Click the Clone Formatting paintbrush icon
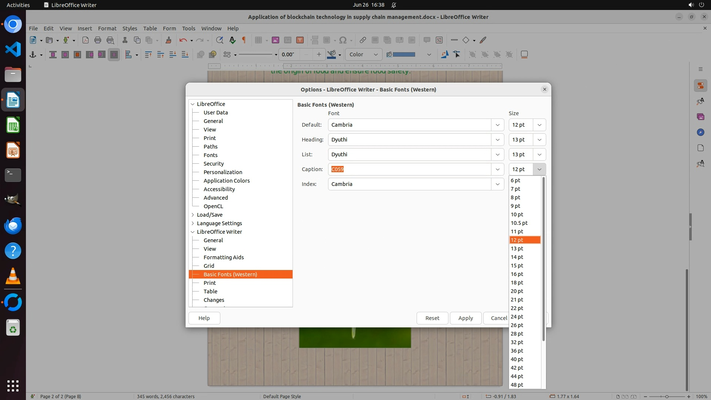Viewport: 711px width, 400px height. click(x=168, y=40)
